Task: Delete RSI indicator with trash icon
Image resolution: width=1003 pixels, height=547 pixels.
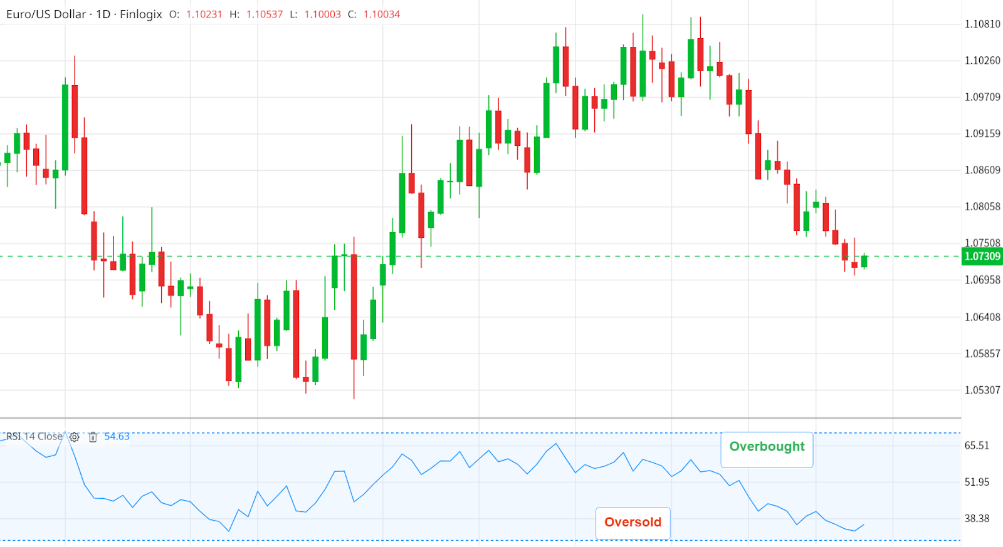Action: [93, 437]
